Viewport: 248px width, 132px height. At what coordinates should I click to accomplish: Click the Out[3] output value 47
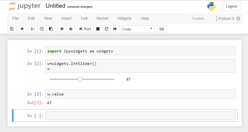pos(49,103)
